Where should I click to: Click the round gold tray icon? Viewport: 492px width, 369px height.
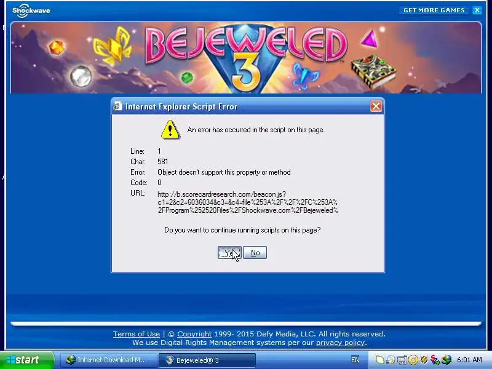pos(413,360)
